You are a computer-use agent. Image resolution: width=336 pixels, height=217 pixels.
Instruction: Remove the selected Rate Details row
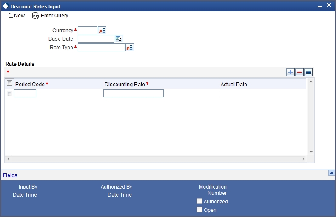(299, 72)
